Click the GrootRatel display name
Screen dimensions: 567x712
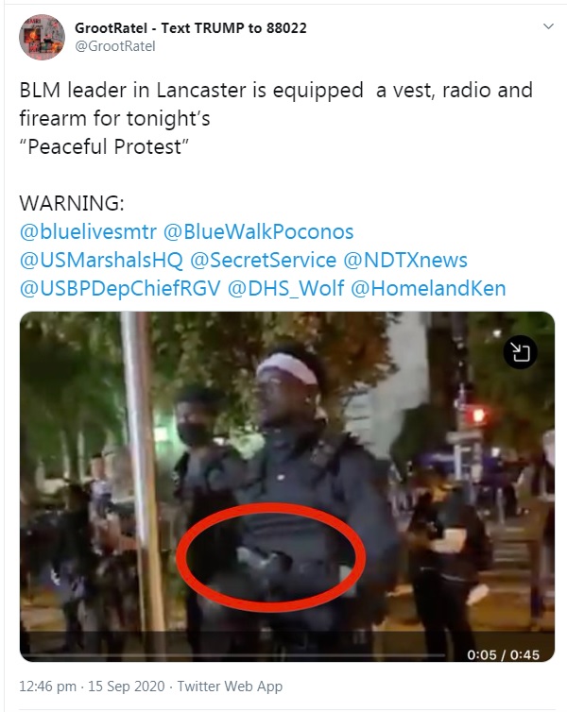tap(190, 28)
